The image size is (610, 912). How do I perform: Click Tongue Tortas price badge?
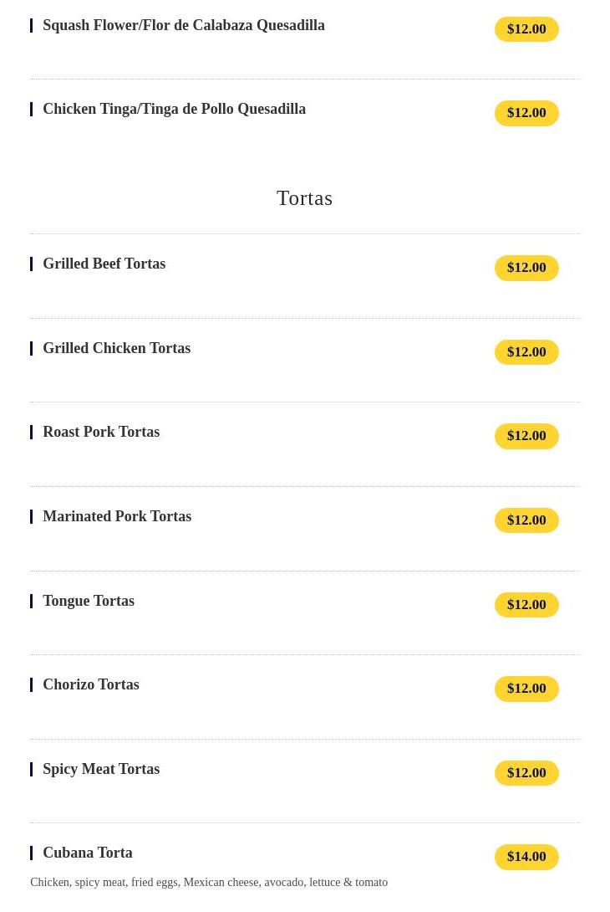coord(526,605)
